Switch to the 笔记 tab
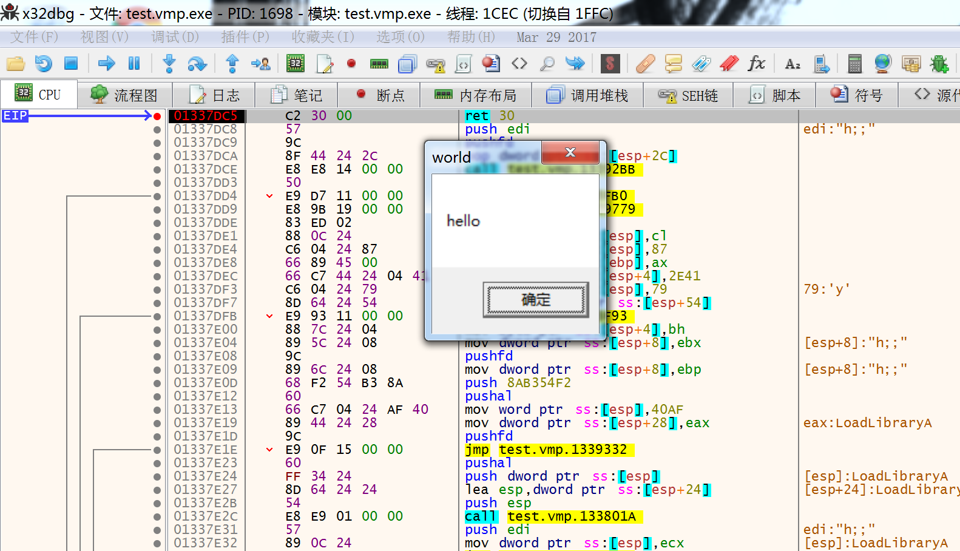The image size is (960, 551). [297, 95]
